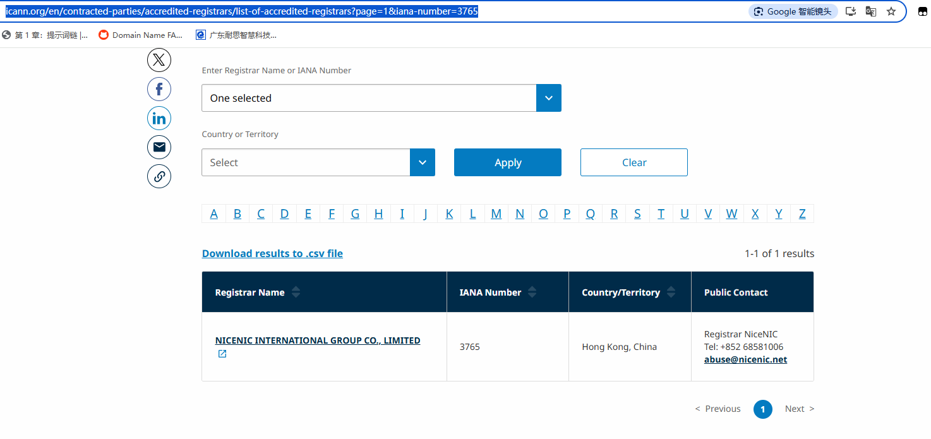Bookmark this page with star icon
Screen dimensions: 931x439
[x=891, y=11]
